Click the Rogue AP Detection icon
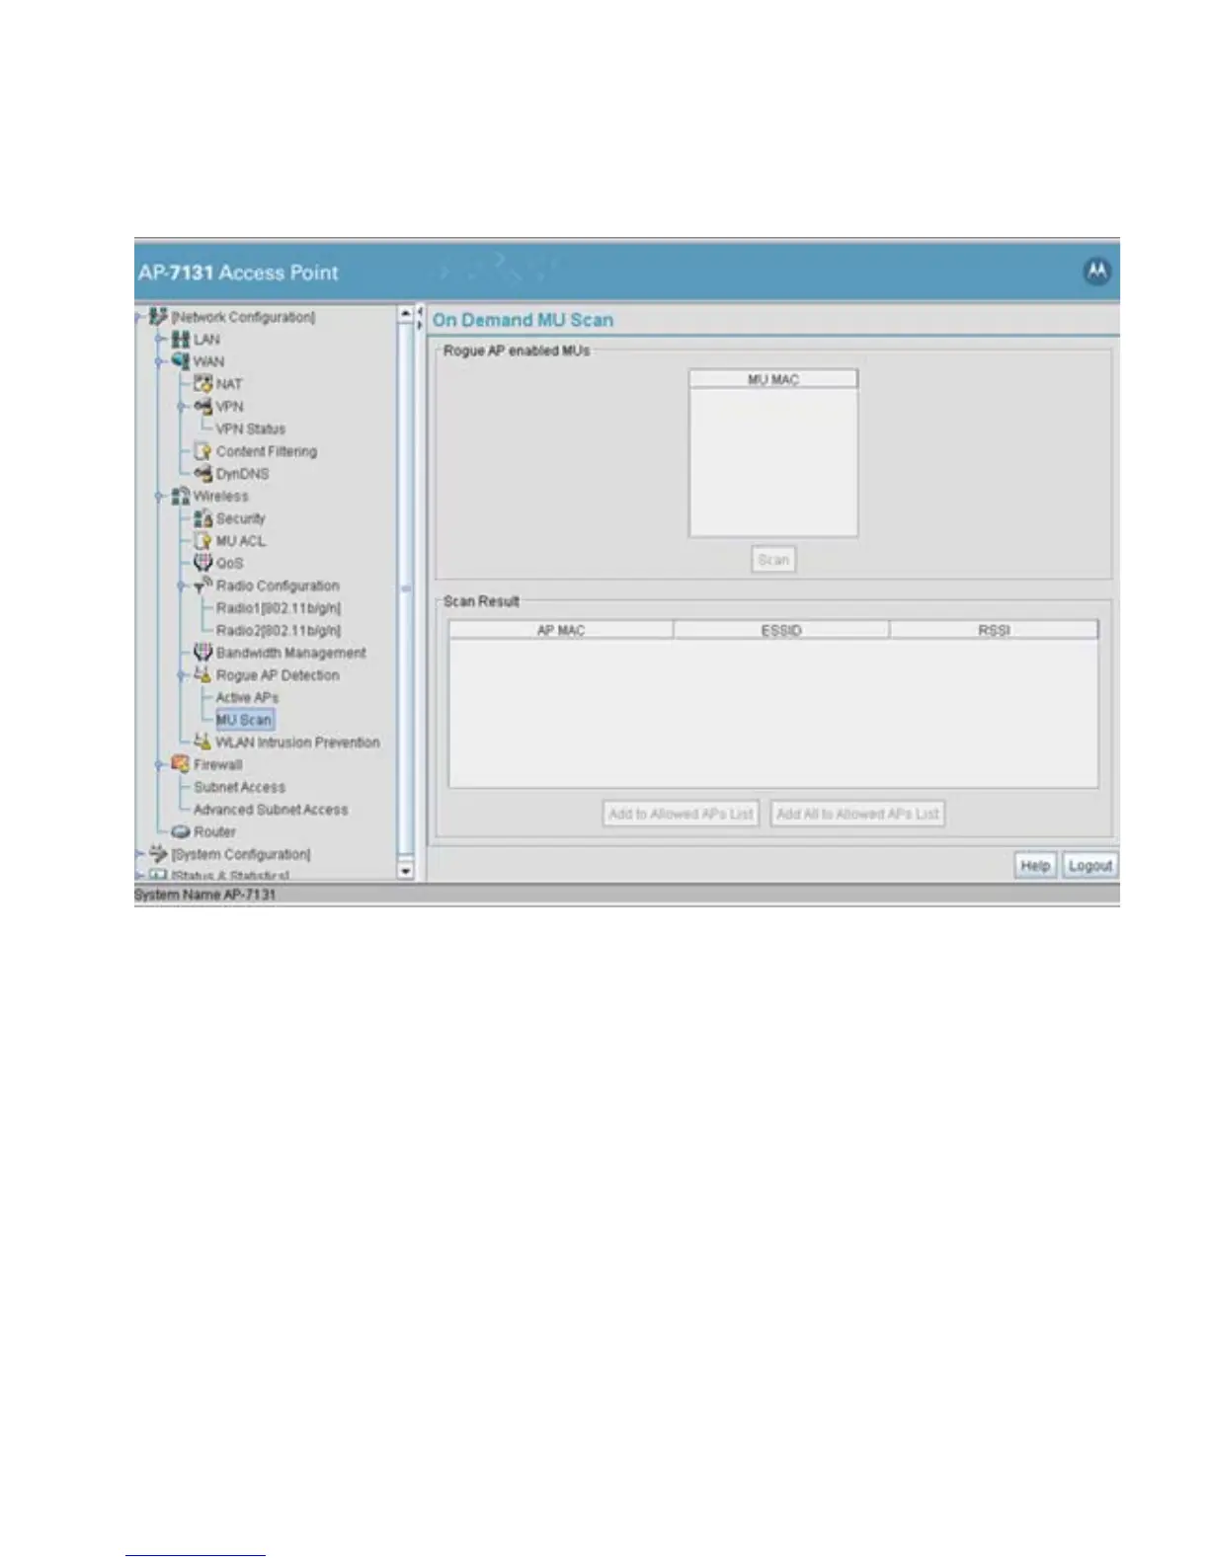 coord(203,675)
